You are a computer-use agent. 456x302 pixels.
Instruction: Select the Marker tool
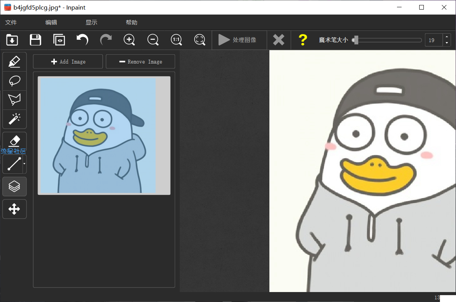click(x=14, y=62)
